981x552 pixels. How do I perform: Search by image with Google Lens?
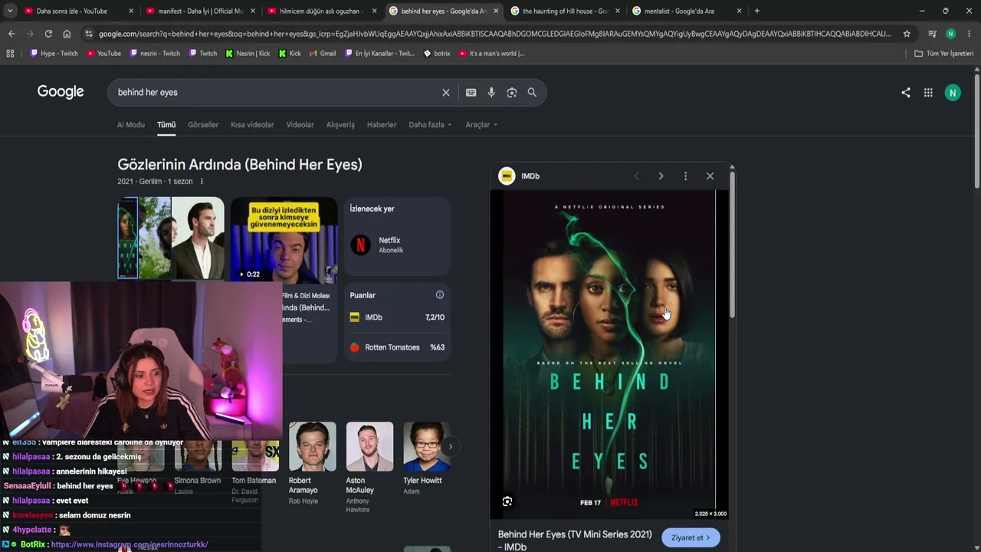pyautogui.click(x=512, y=93)
